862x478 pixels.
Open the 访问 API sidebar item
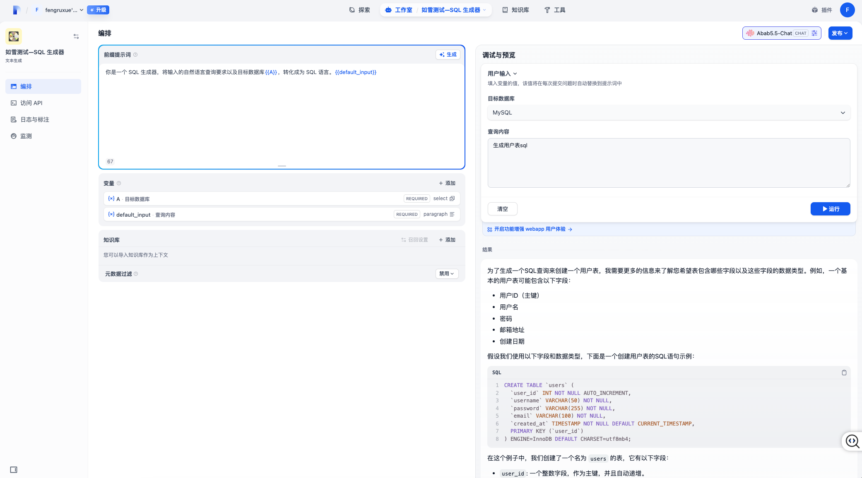(x=31, y=103)
